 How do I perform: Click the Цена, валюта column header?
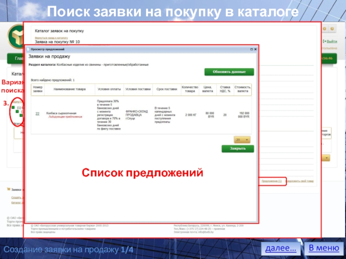(x=208, y=89)
